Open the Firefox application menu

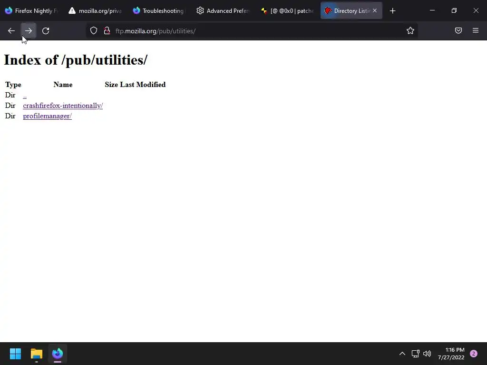coord(476,31)
